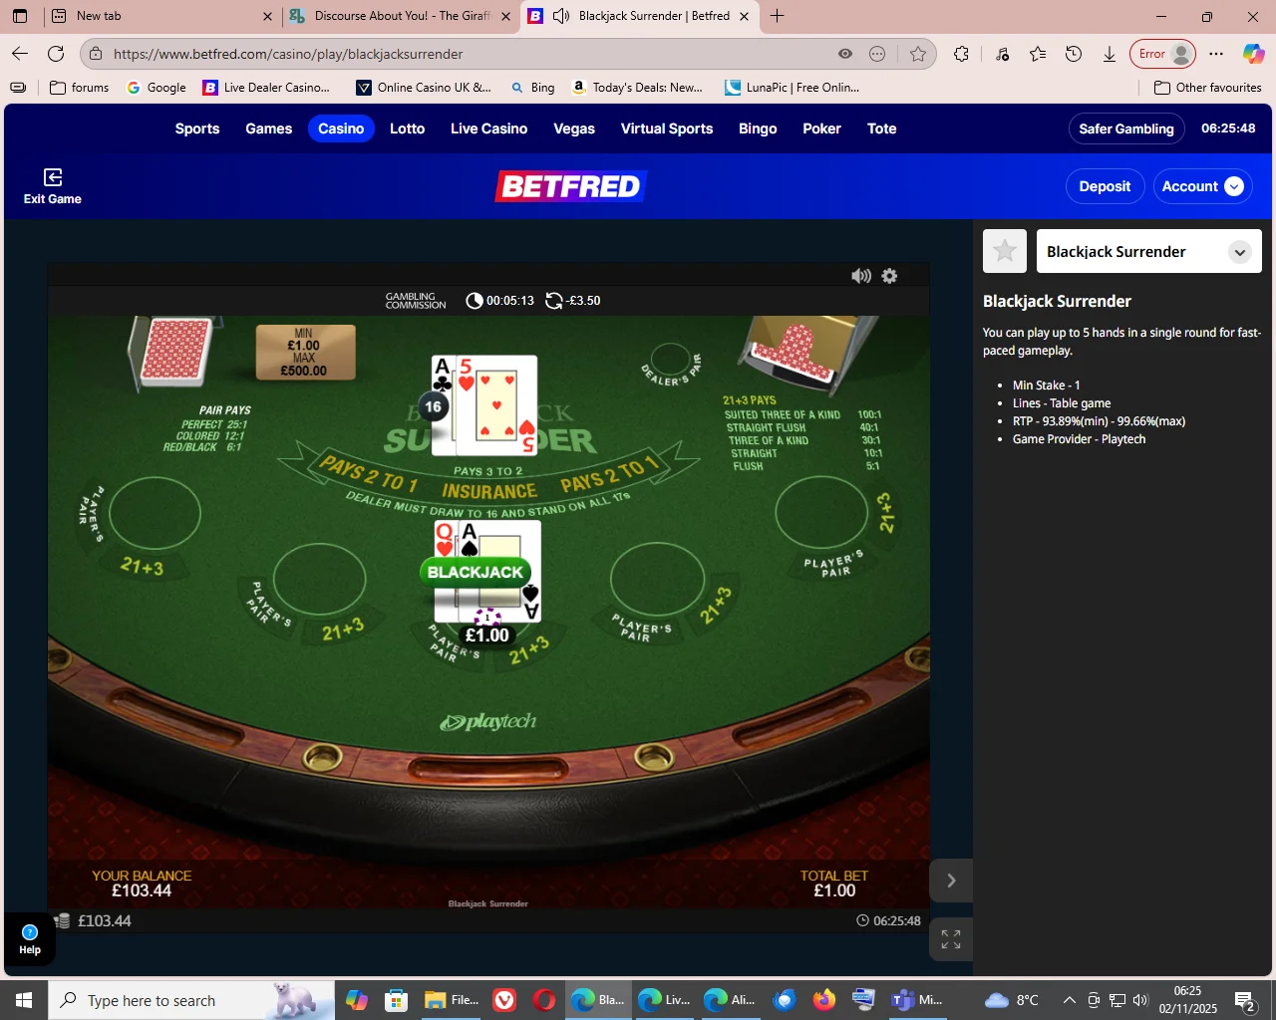1276x1020 pixels.
Task: Click the balance coins icon
Action: coord(62,920)
